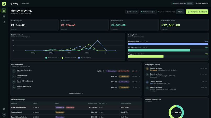Viewport: 211px width, 118px height.
Task: Sort ledger by Amount owed column
Action: 93,103
